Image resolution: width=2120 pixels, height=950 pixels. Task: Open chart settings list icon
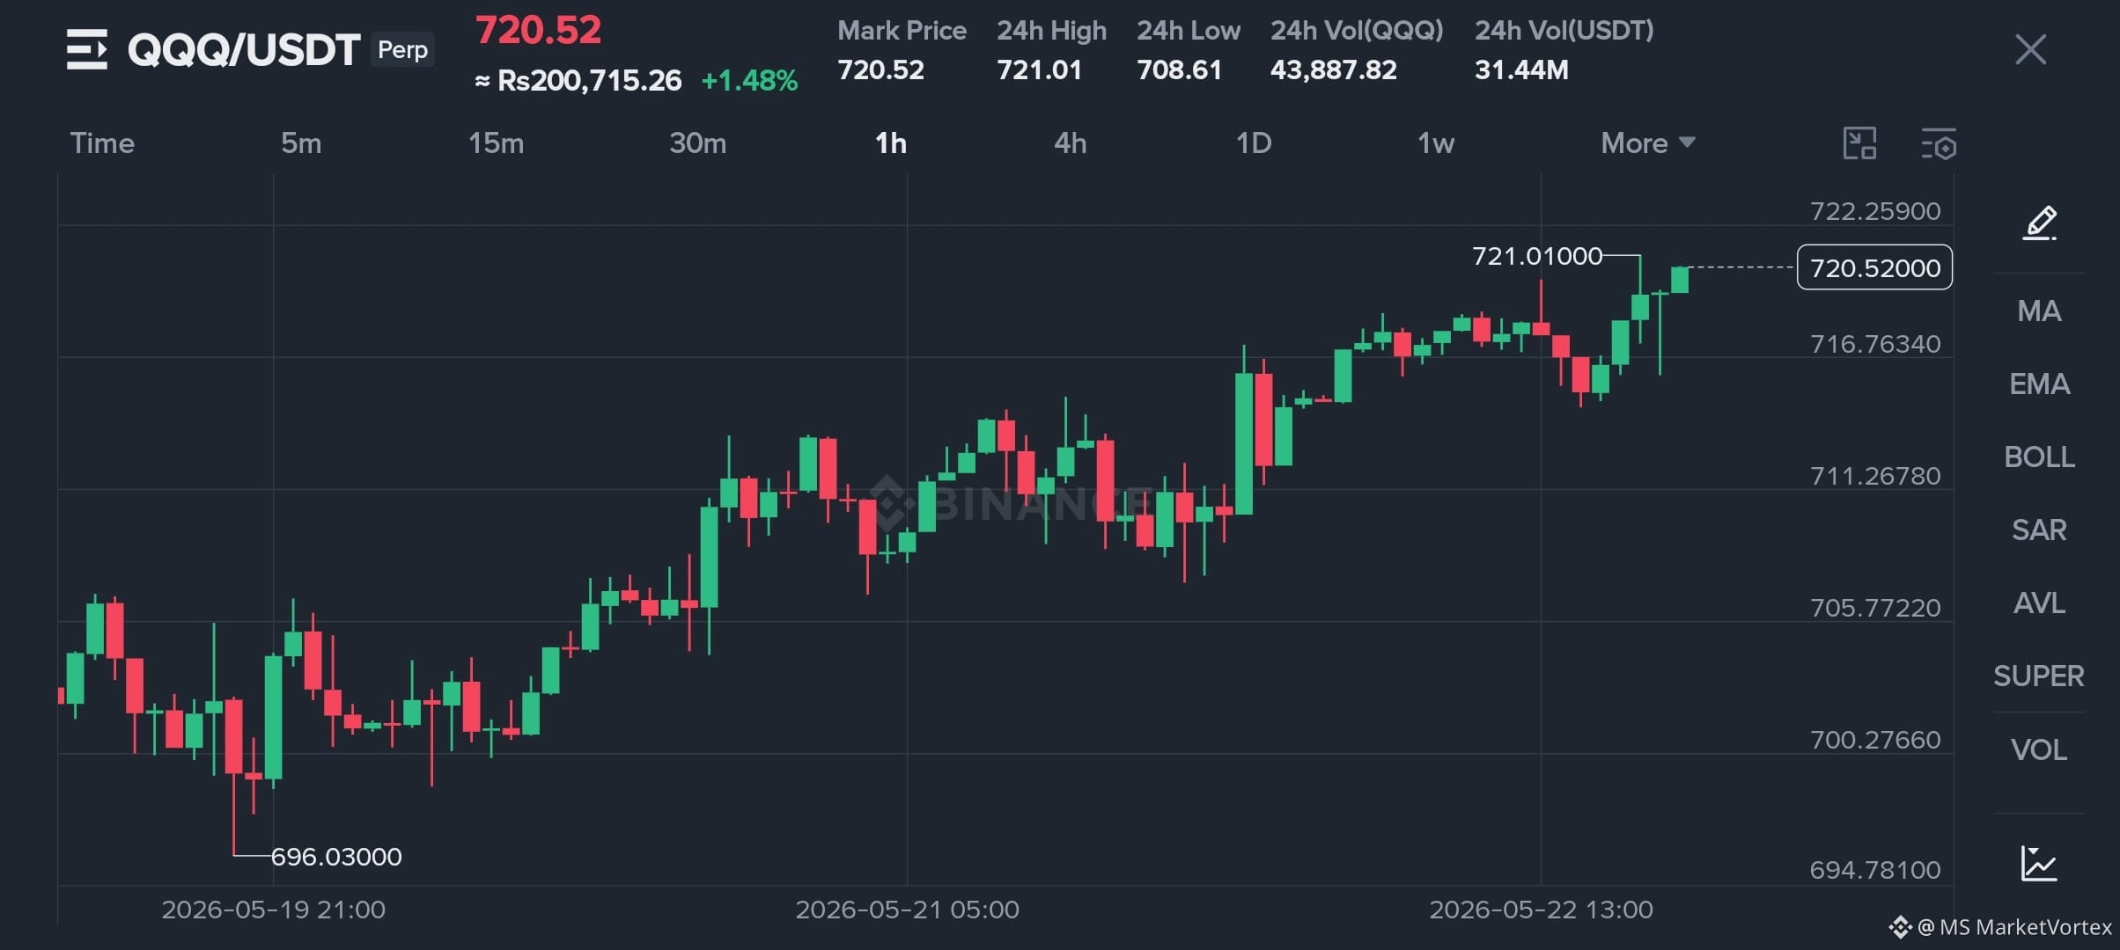1938,144
